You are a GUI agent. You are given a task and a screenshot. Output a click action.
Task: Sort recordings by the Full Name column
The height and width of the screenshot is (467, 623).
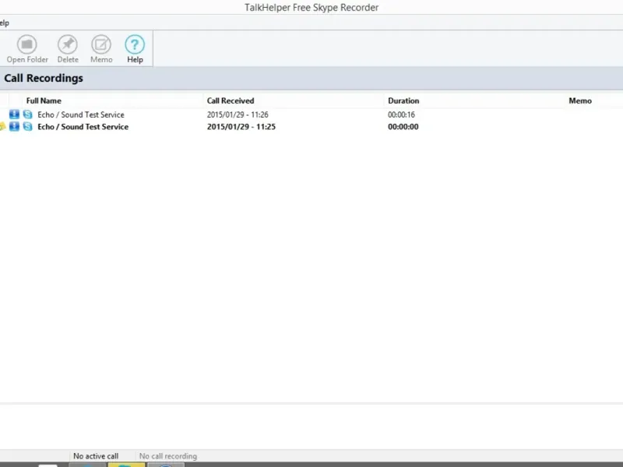pyautogui.click(x=44, y=101)
